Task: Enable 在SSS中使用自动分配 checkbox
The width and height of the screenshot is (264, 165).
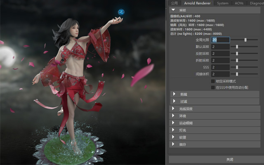Action: click(x=213, y=87)
